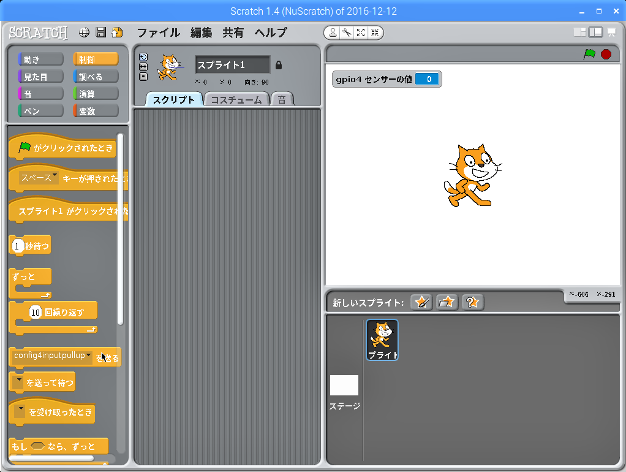Image resolution: width=626 pixels, height=472 pixels.
Task: Select the 動き block category
Action: point(40,59)
